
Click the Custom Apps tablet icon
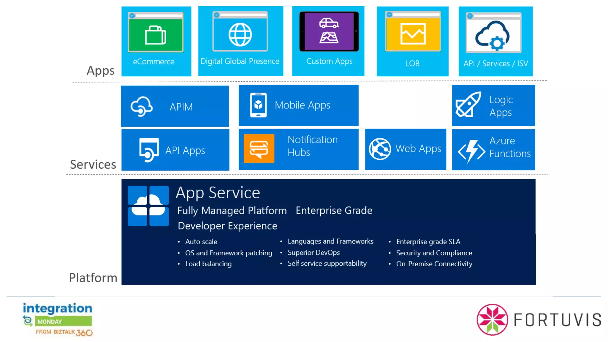pyautogui.click(x=329, y=31)
